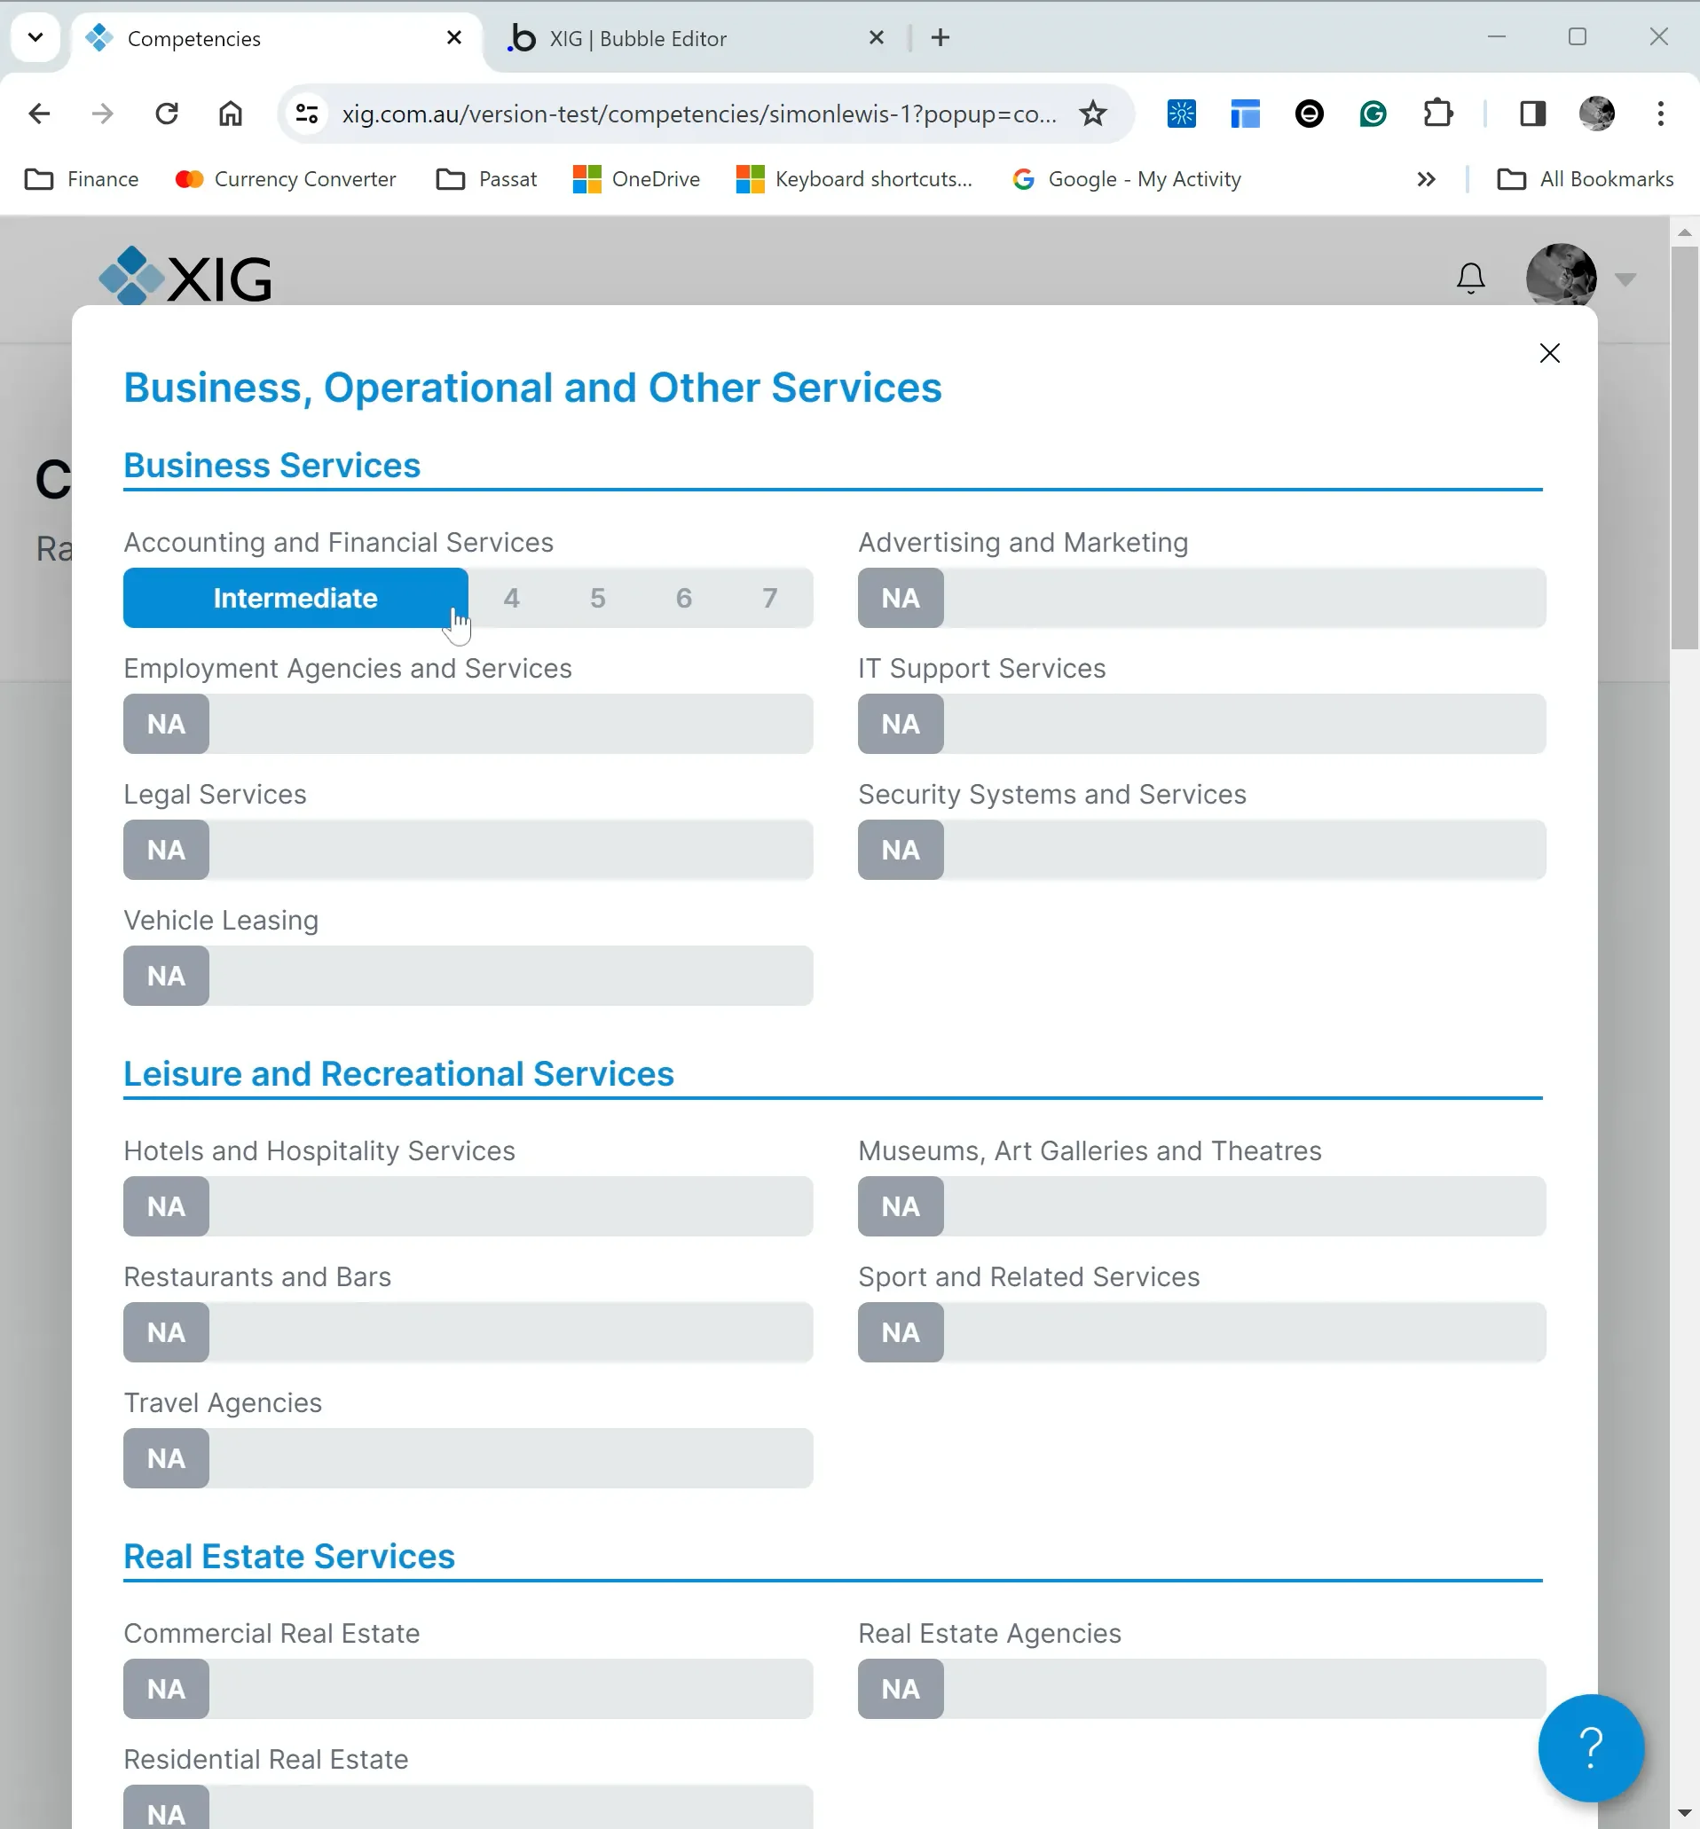
Task: Click NA for Employment Agencies and Services
Action: point(166,724)
